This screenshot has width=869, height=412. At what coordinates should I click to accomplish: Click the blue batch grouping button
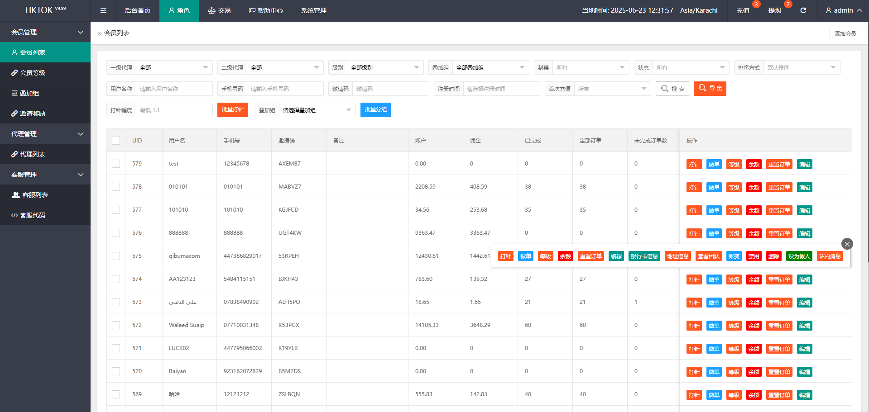375,110
